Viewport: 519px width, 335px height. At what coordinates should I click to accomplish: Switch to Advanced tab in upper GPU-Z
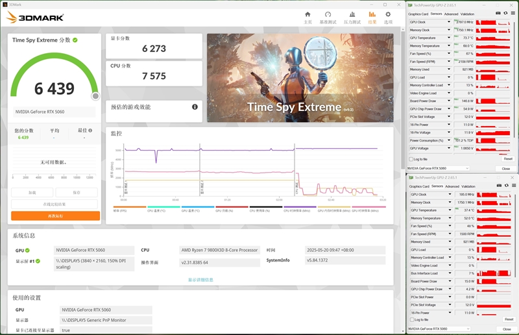click(x=451, y=14)
